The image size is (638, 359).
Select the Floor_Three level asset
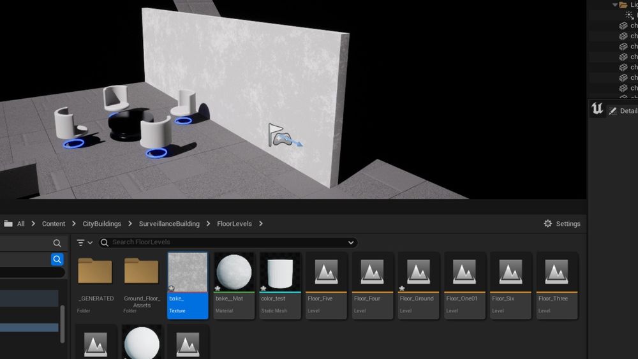click(556, 286)
